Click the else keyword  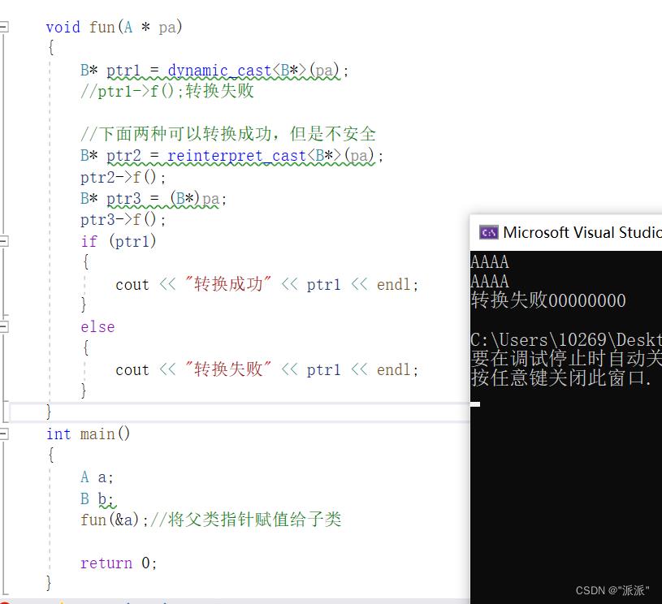coord(97,326)
